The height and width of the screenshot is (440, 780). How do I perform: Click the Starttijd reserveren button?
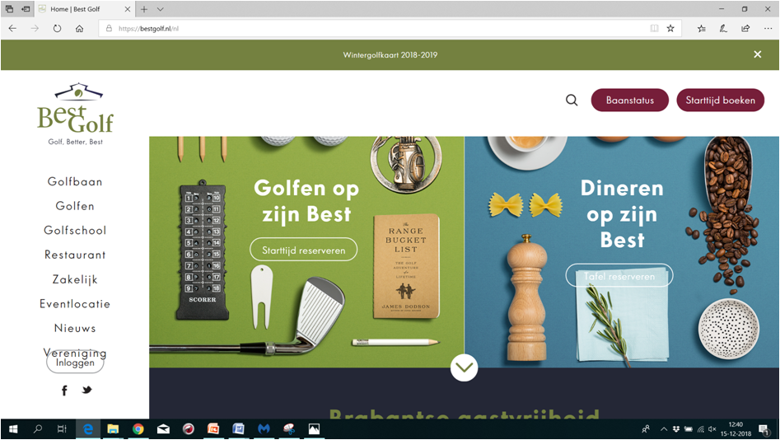pyautogui.click(x=303, y=250)
